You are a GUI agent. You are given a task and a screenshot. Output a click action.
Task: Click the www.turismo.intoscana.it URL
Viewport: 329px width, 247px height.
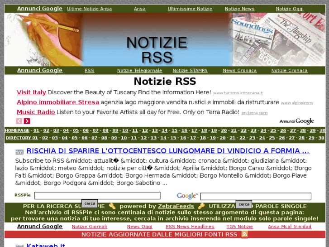click(x=238, y=93)
